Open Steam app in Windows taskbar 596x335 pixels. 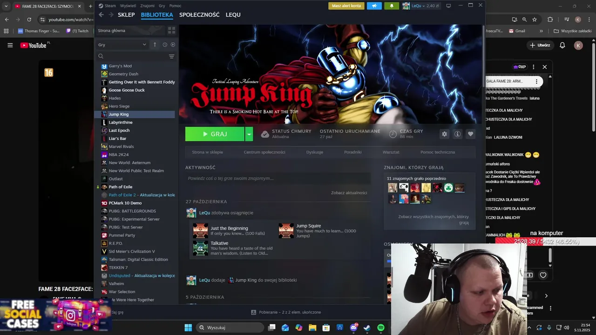pyautogui.click(x=367, y=328)
